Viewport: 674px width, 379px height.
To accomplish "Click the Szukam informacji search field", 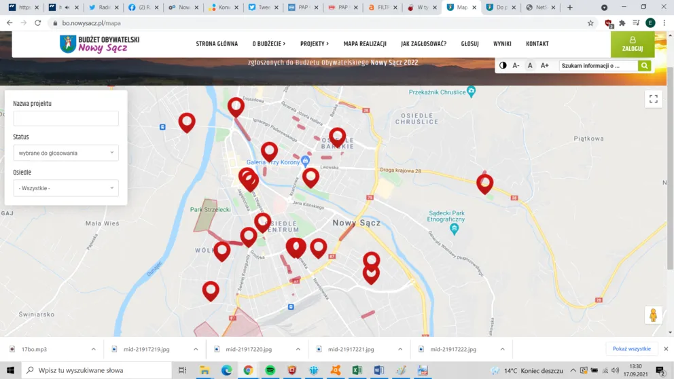I will click(x=598, y=66).
